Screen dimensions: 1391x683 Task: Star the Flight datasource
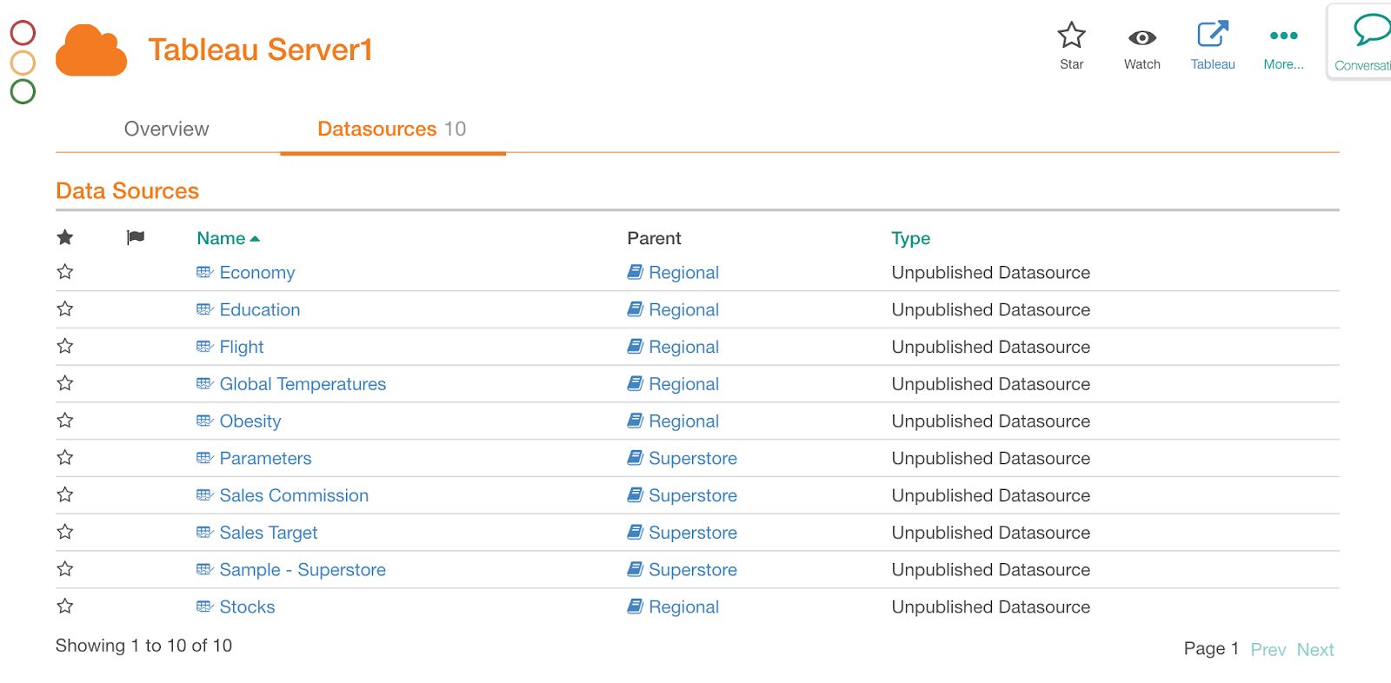(65, 347)
